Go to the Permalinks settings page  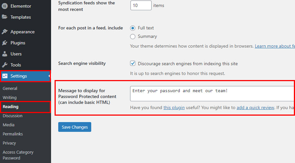pos(13,134)
